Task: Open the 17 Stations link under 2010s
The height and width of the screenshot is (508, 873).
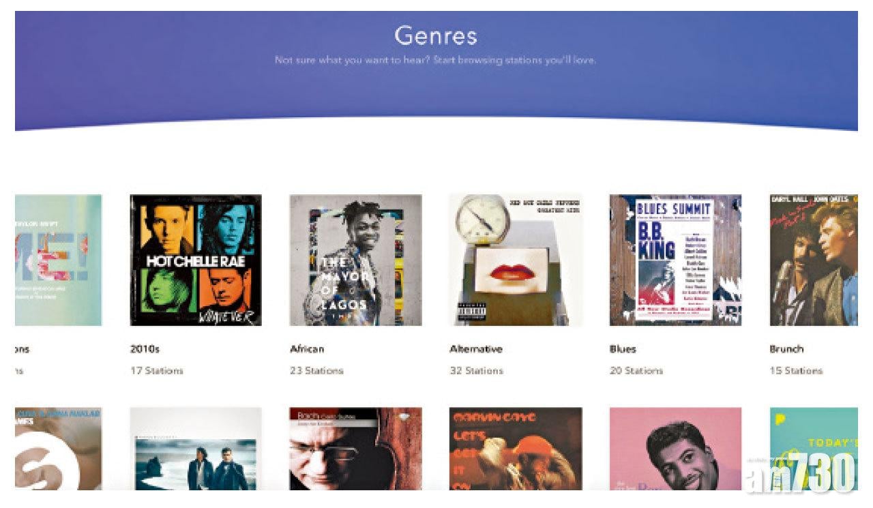Action: (156, 371)
